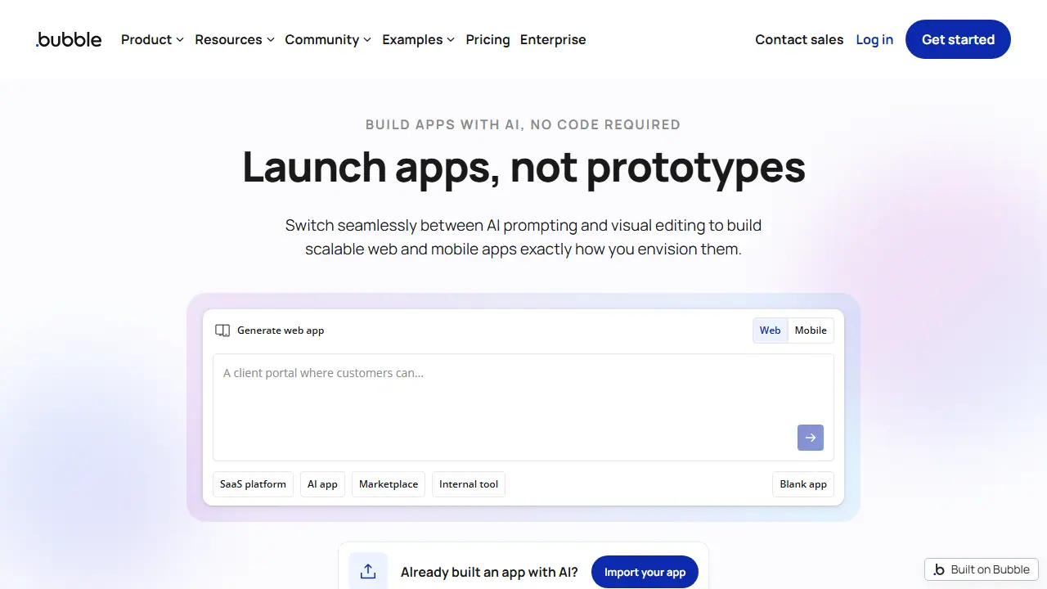Go to the Pricing page
1047x589 pixels.
pos(488,39)
